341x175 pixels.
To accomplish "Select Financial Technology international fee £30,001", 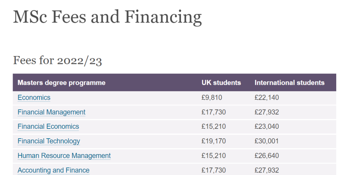I will pyautogui.click(x=266, y=141).
